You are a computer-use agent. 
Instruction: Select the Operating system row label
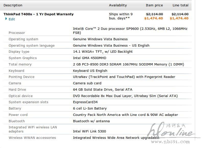coord(23,39)
